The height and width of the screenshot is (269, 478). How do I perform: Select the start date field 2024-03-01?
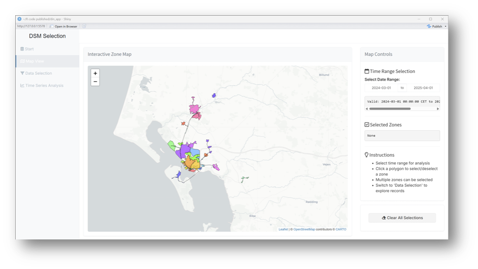tap(381, 88)
